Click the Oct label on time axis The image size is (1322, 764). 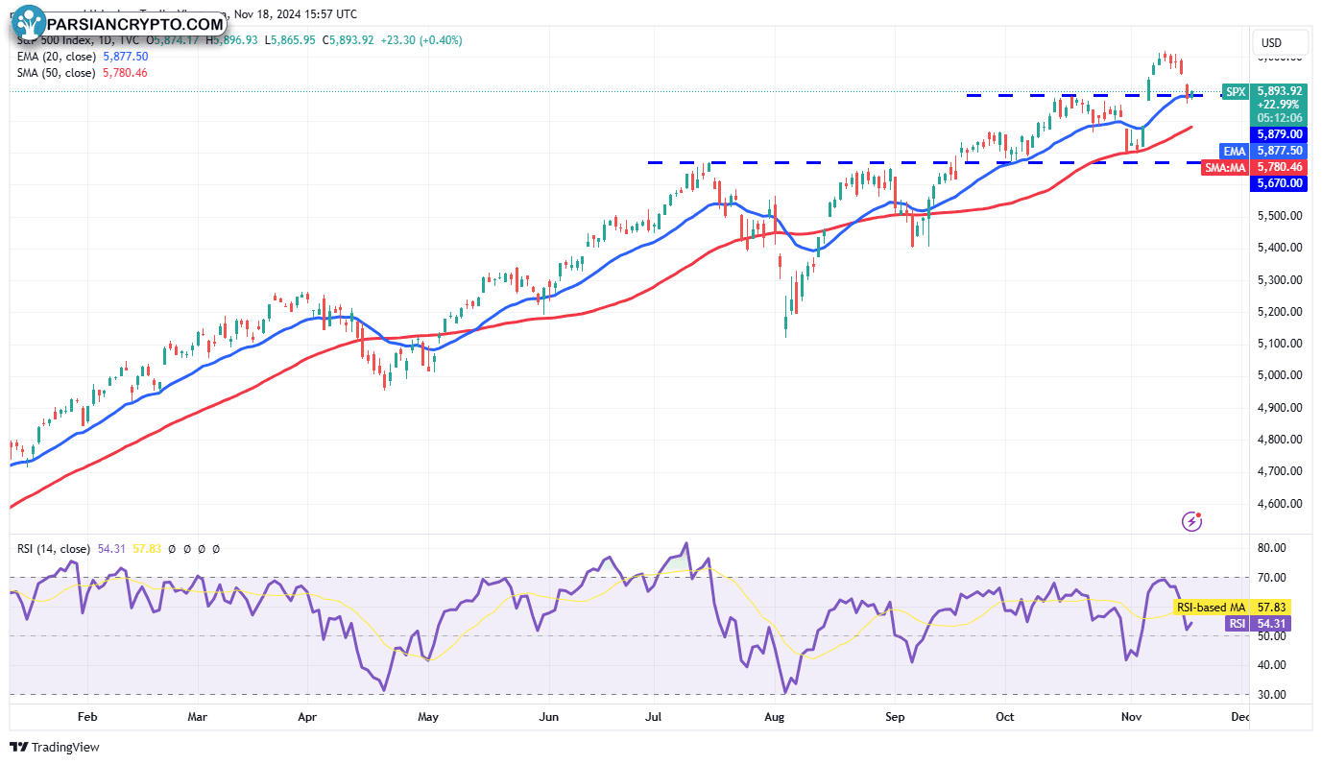[1005, 717]
